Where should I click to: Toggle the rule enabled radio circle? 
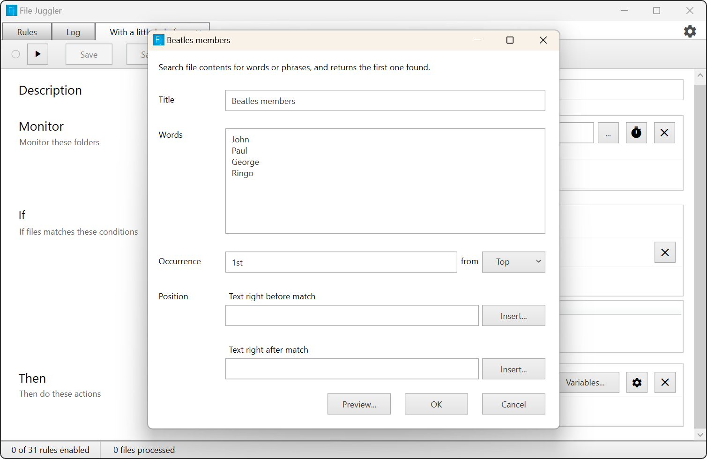(16, 54)
